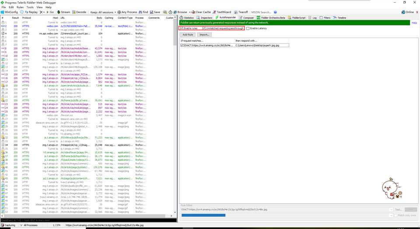Select the AutoResponder tab
The height and width of the screenshot is (229, 420).
pos(226,17)
